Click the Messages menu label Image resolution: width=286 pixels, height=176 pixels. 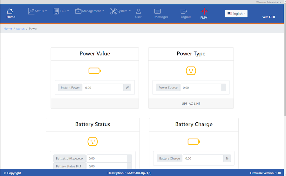point(161,17)
